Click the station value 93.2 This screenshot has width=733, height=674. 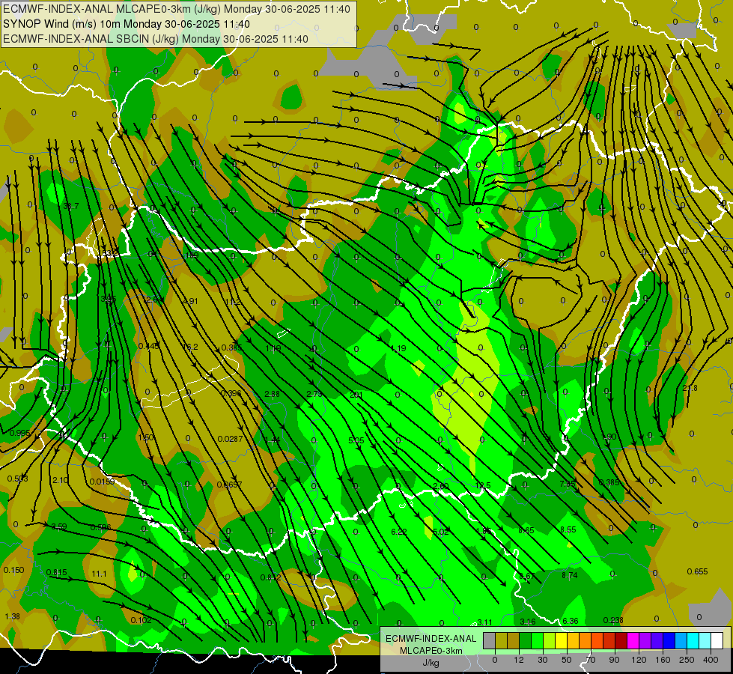(109, 254)
